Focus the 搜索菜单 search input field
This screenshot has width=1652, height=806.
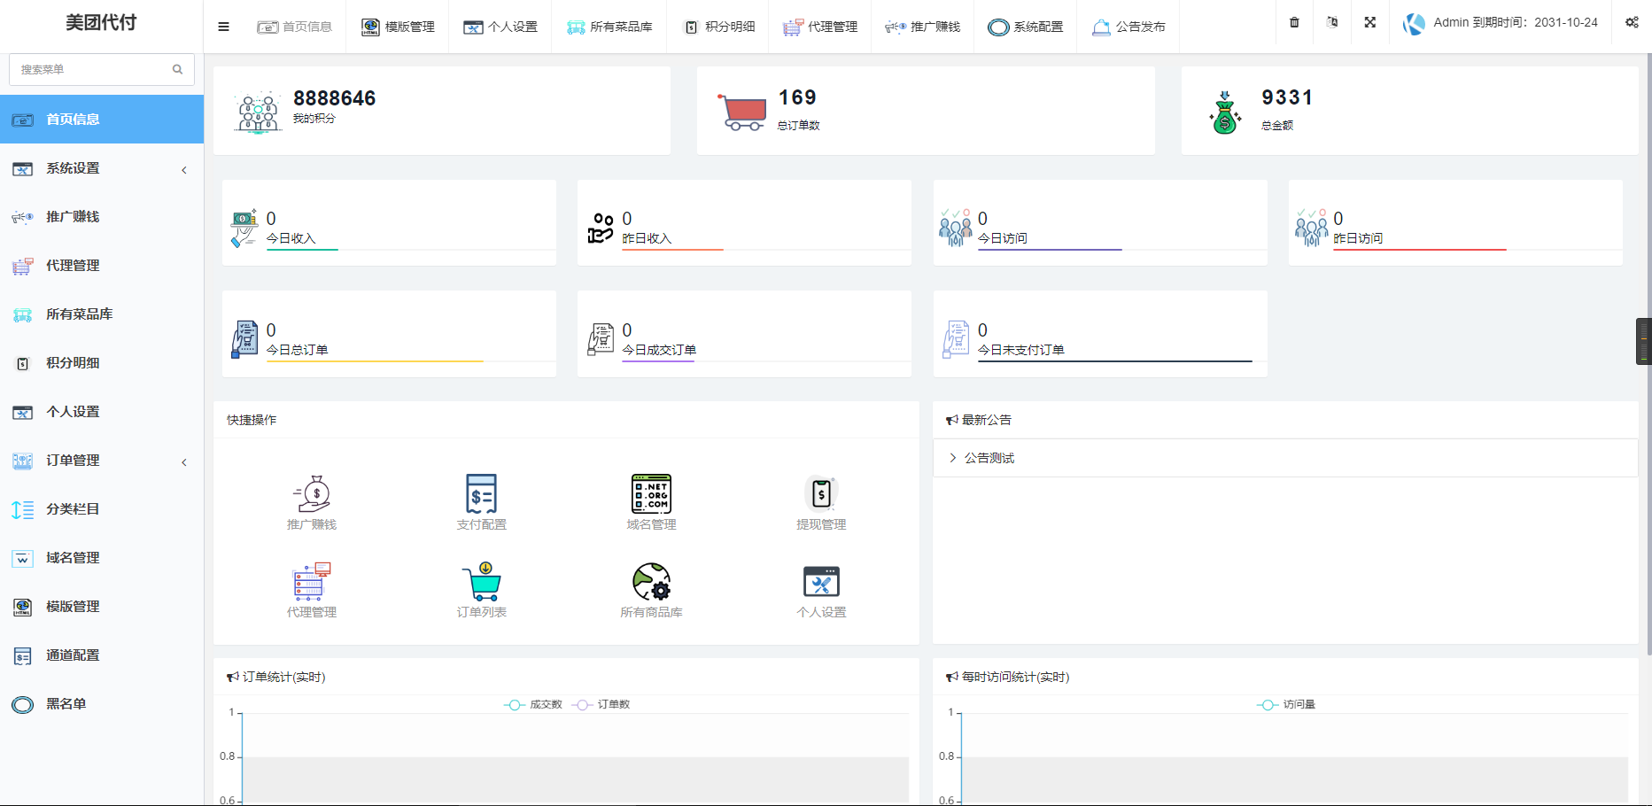[93, 69]
